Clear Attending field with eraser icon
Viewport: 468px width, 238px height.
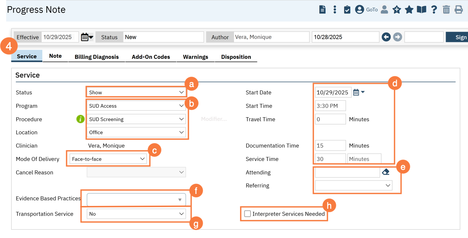point(386,172)
